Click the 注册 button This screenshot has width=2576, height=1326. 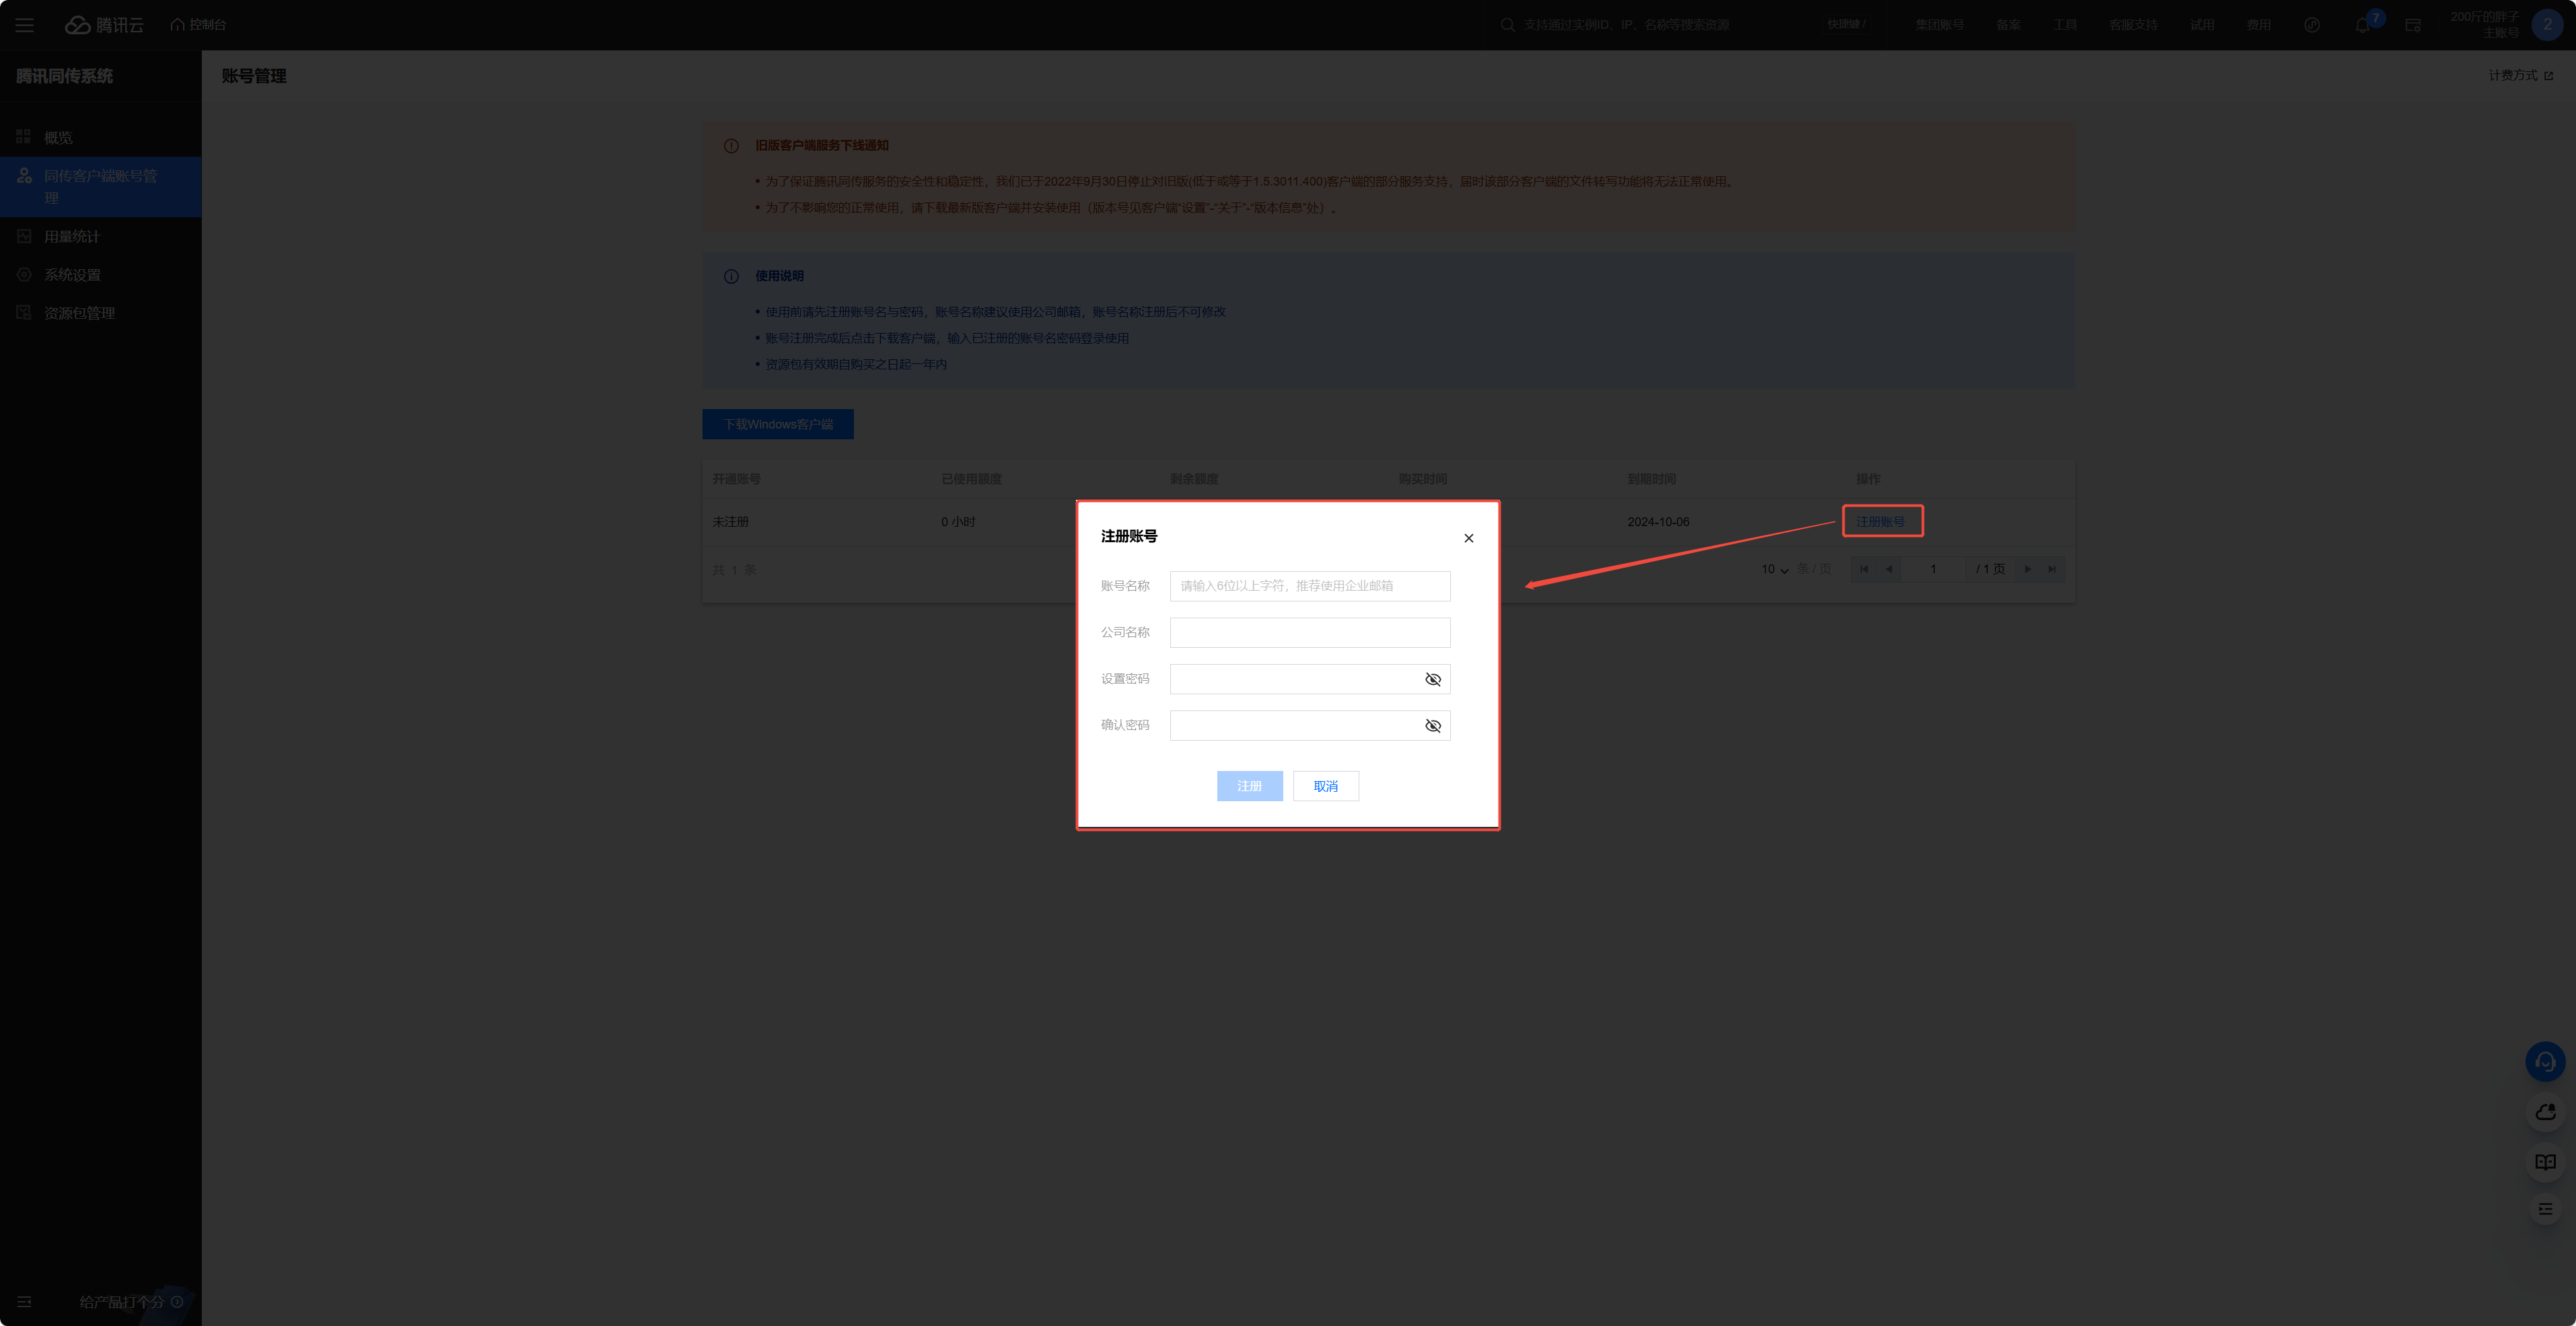(x=1249, y=786)
